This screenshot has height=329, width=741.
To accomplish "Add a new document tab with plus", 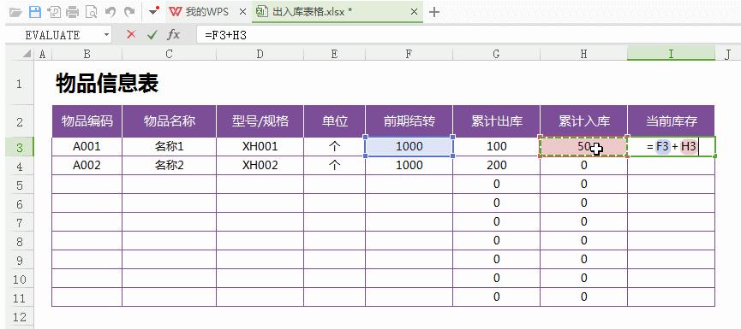I will click(434, 12).
